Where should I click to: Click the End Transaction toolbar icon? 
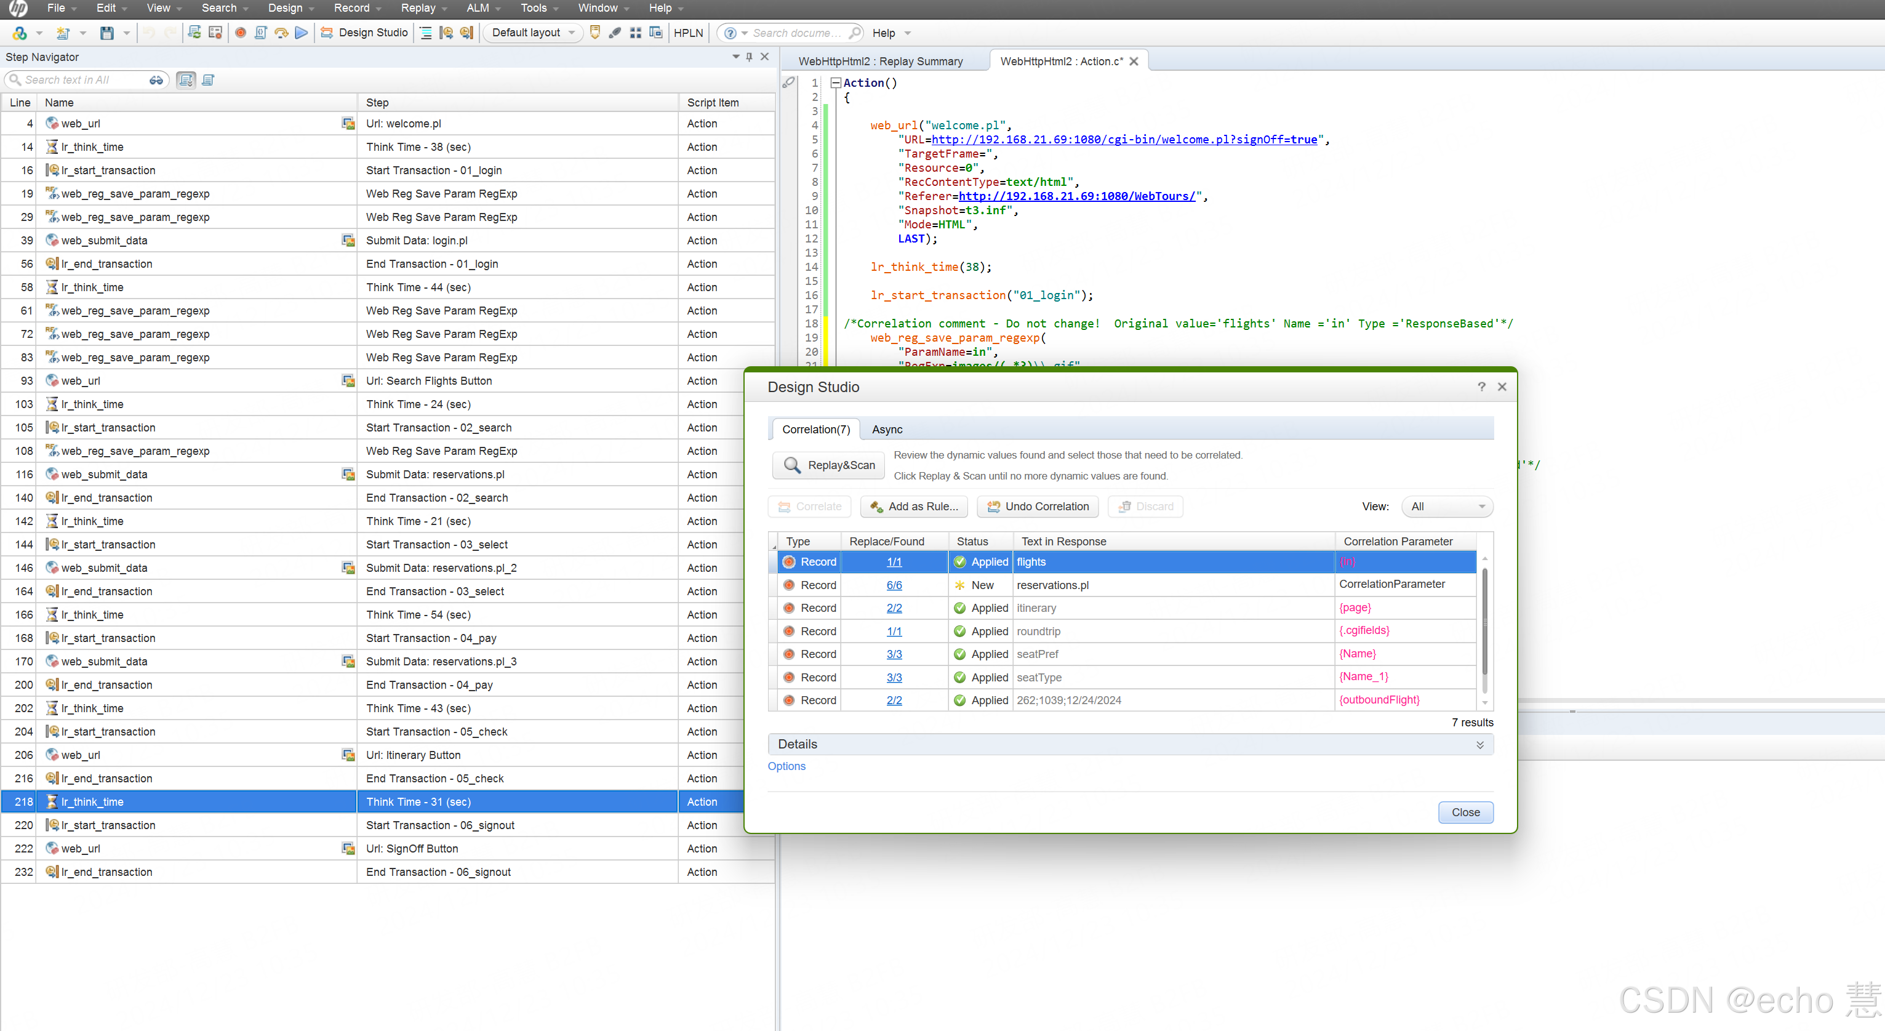[x=466, y=32]
